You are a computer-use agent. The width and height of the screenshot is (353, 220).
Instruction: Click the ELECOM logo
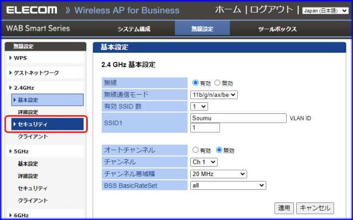point(32,10)
